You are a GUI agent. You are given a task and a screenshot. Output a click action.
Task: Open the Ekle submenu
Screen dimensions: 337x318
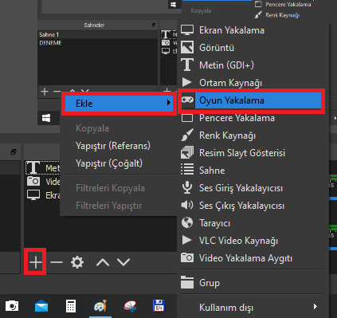point(119,104)
